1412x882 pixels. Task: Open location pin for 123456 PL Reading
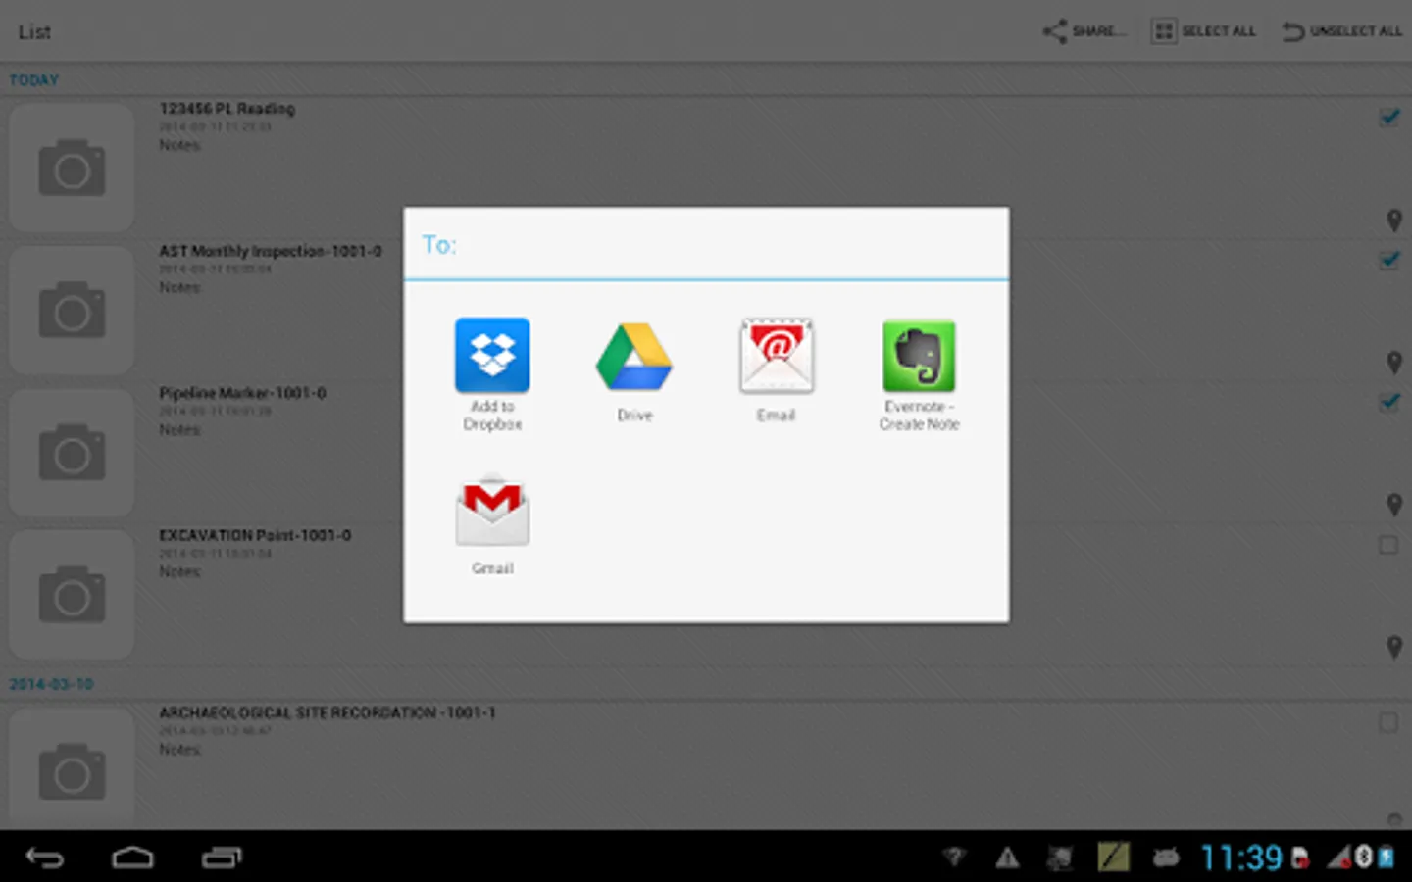coord(1393,220)
